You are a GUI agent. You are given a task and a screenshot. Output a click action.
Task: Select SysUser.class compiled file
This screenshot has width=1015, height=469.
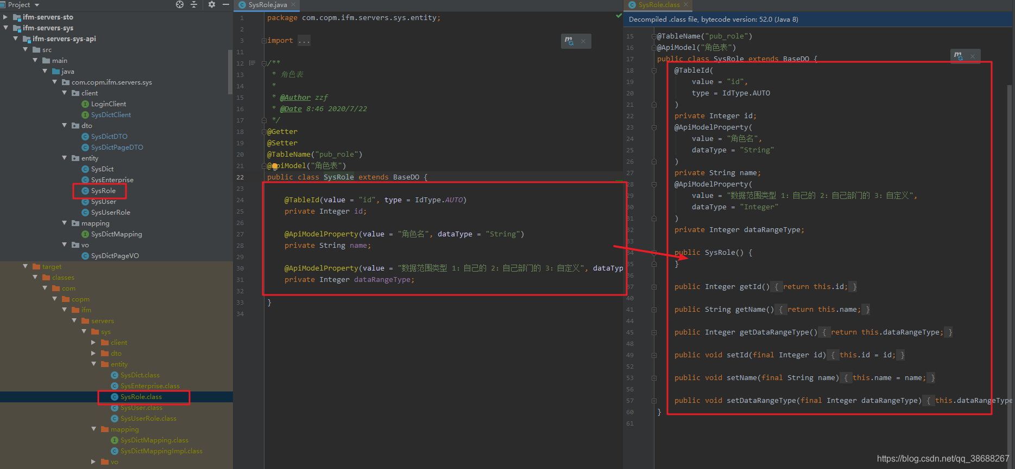pos(141,408)
